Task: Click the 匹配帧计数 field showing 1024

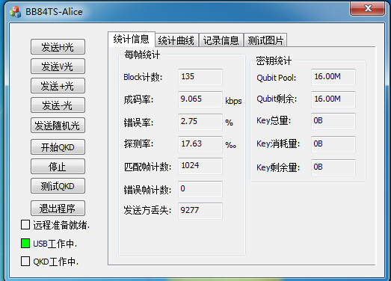Action: point(200,166)
